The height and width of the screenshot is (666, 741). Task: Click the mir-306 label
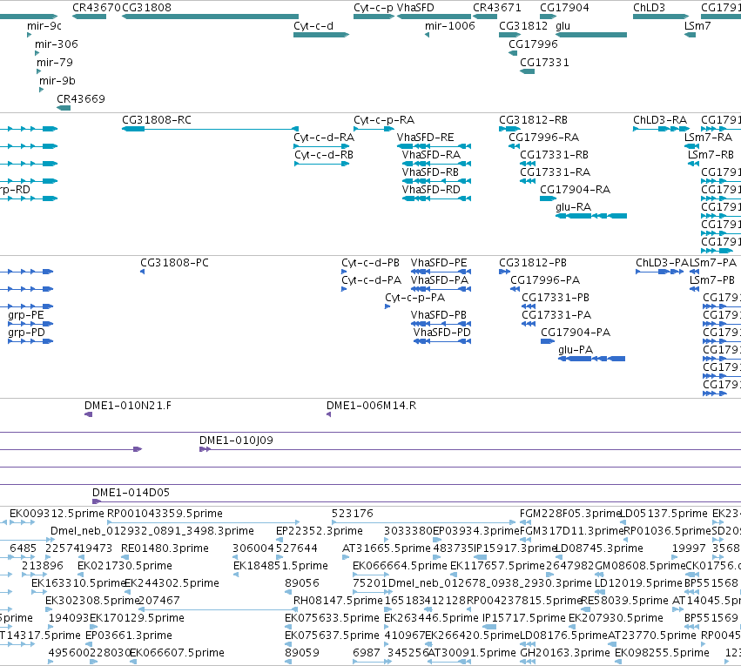[57, 44]
